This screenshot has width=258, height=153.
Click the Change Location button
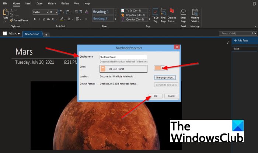164,77
